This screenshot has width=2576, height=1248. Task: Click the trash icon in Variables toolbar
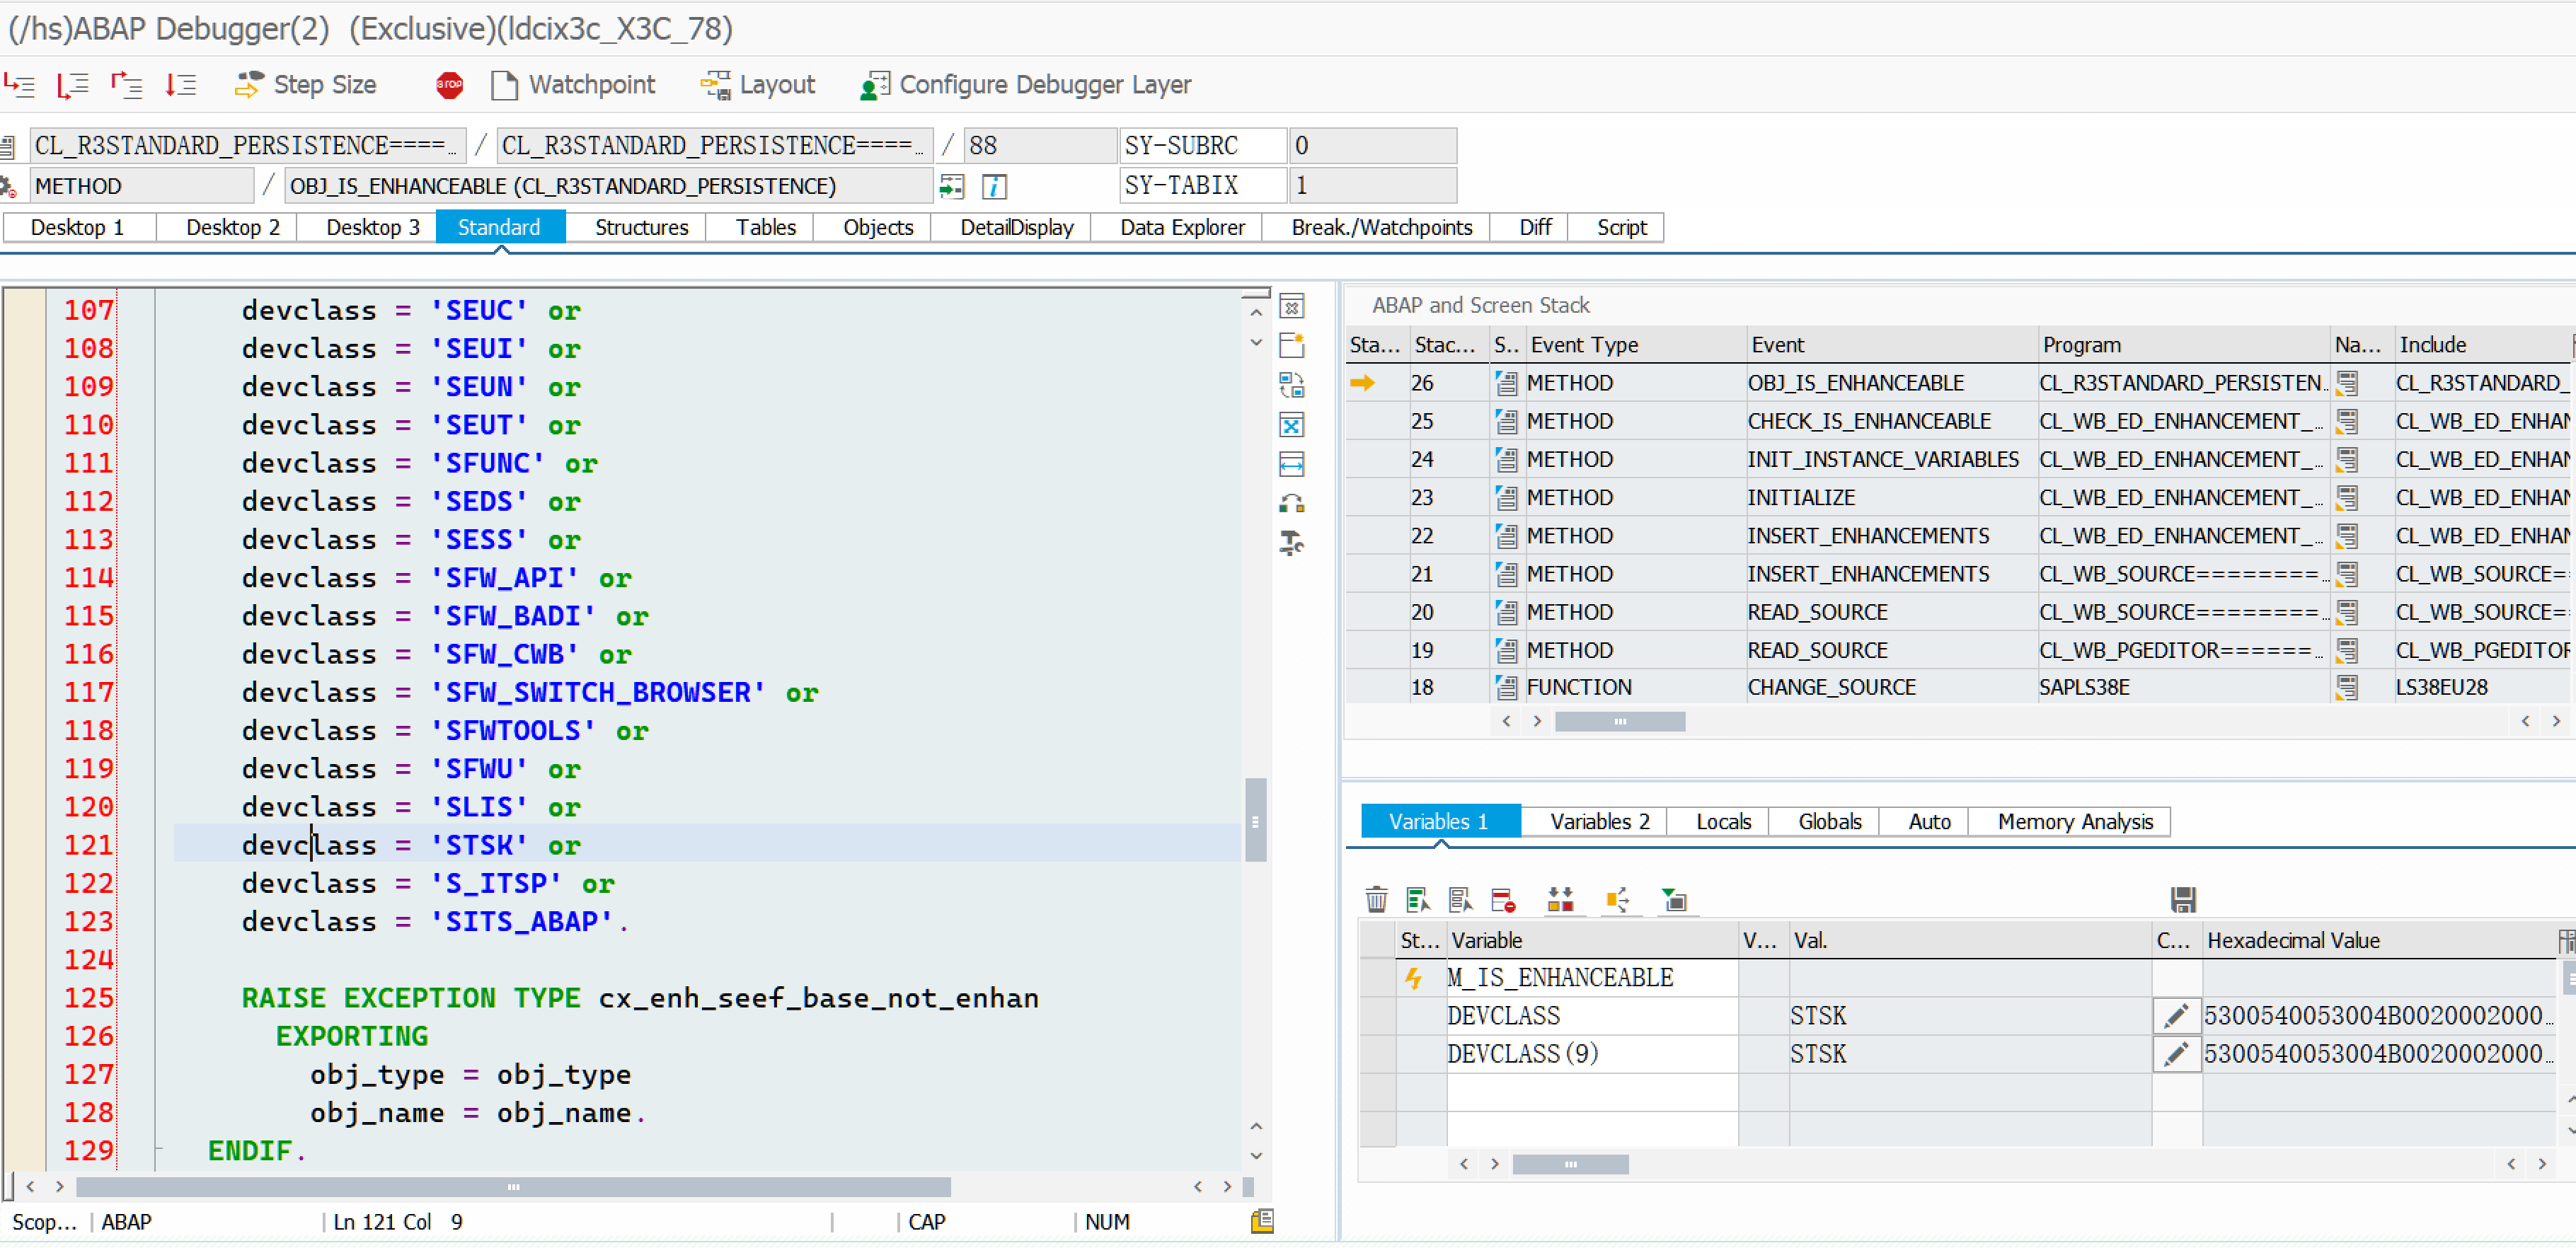coord(1376,900)
